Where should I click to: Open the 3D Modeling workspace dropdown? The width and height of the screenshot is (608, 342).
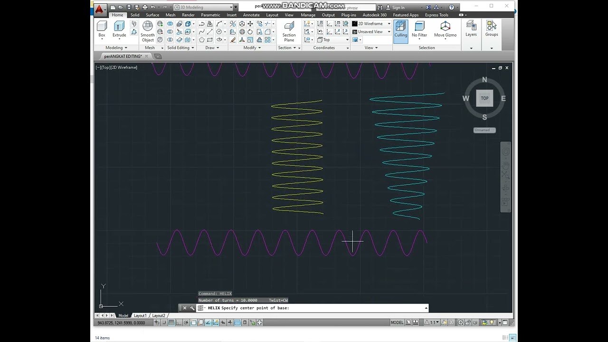[204, 7]
